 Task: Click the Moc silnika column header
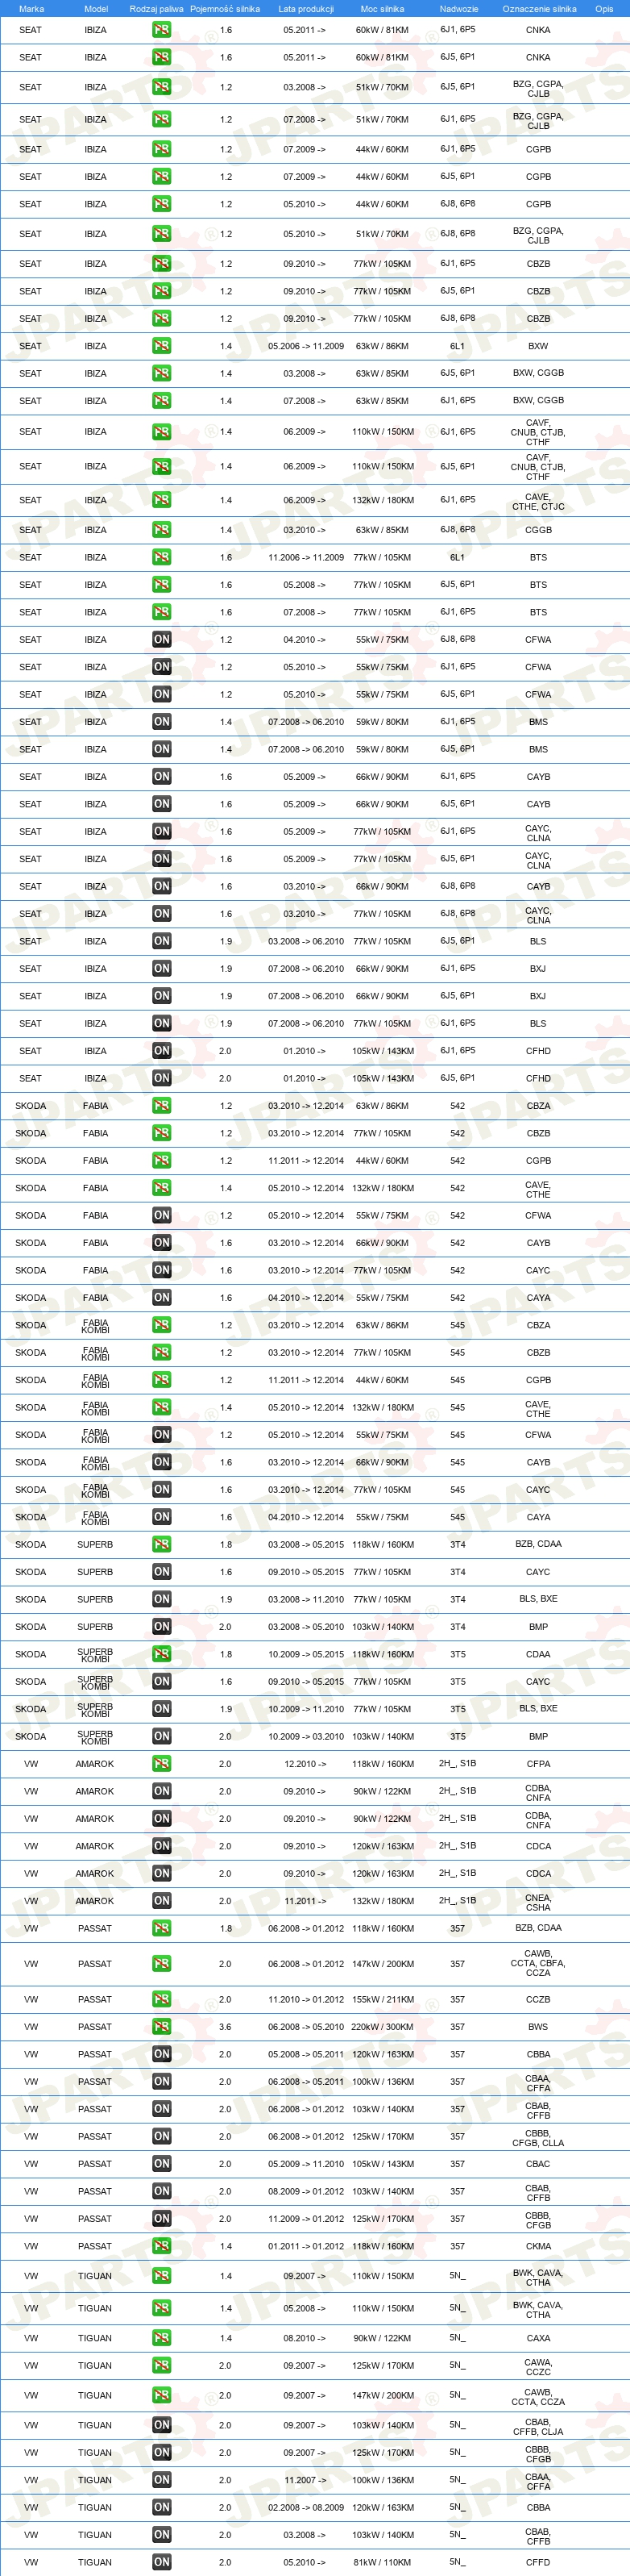[383, 9]
